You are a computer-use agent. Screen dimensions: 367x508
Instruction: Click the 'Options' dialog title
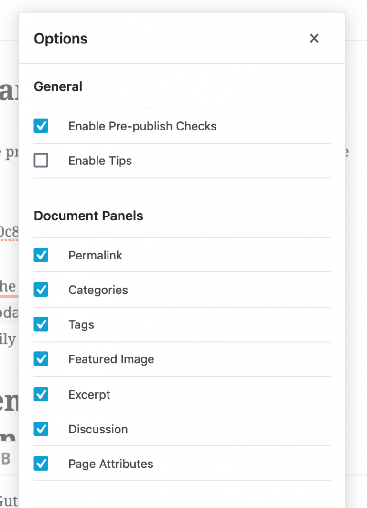point(61,39)
